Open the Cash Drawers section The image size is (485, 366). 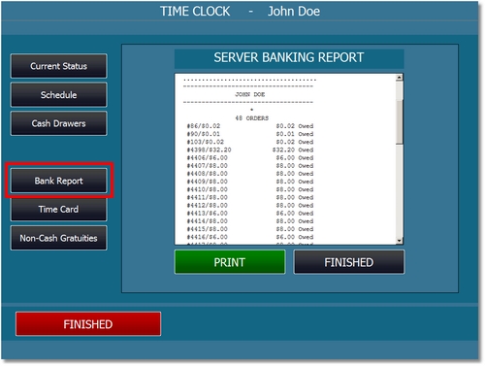coord(58,123)
